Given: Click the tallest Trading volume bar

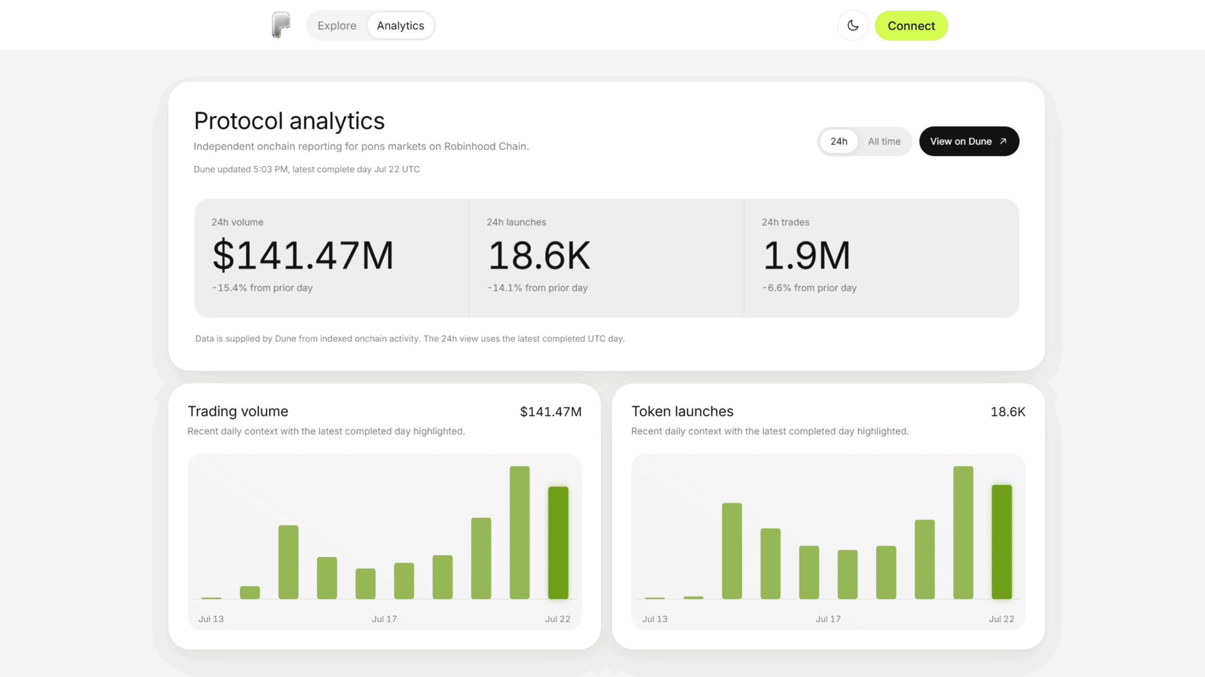Looking at the screenshot, I should click(519, 533).
